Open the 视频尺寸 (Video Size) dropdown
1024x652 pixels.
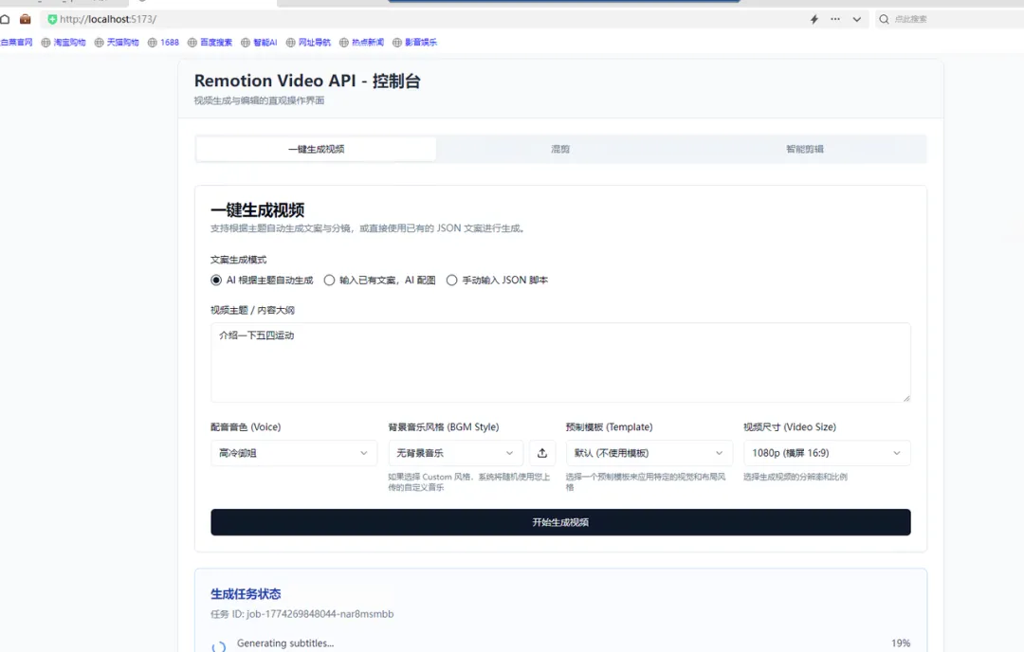click(827, 453)
